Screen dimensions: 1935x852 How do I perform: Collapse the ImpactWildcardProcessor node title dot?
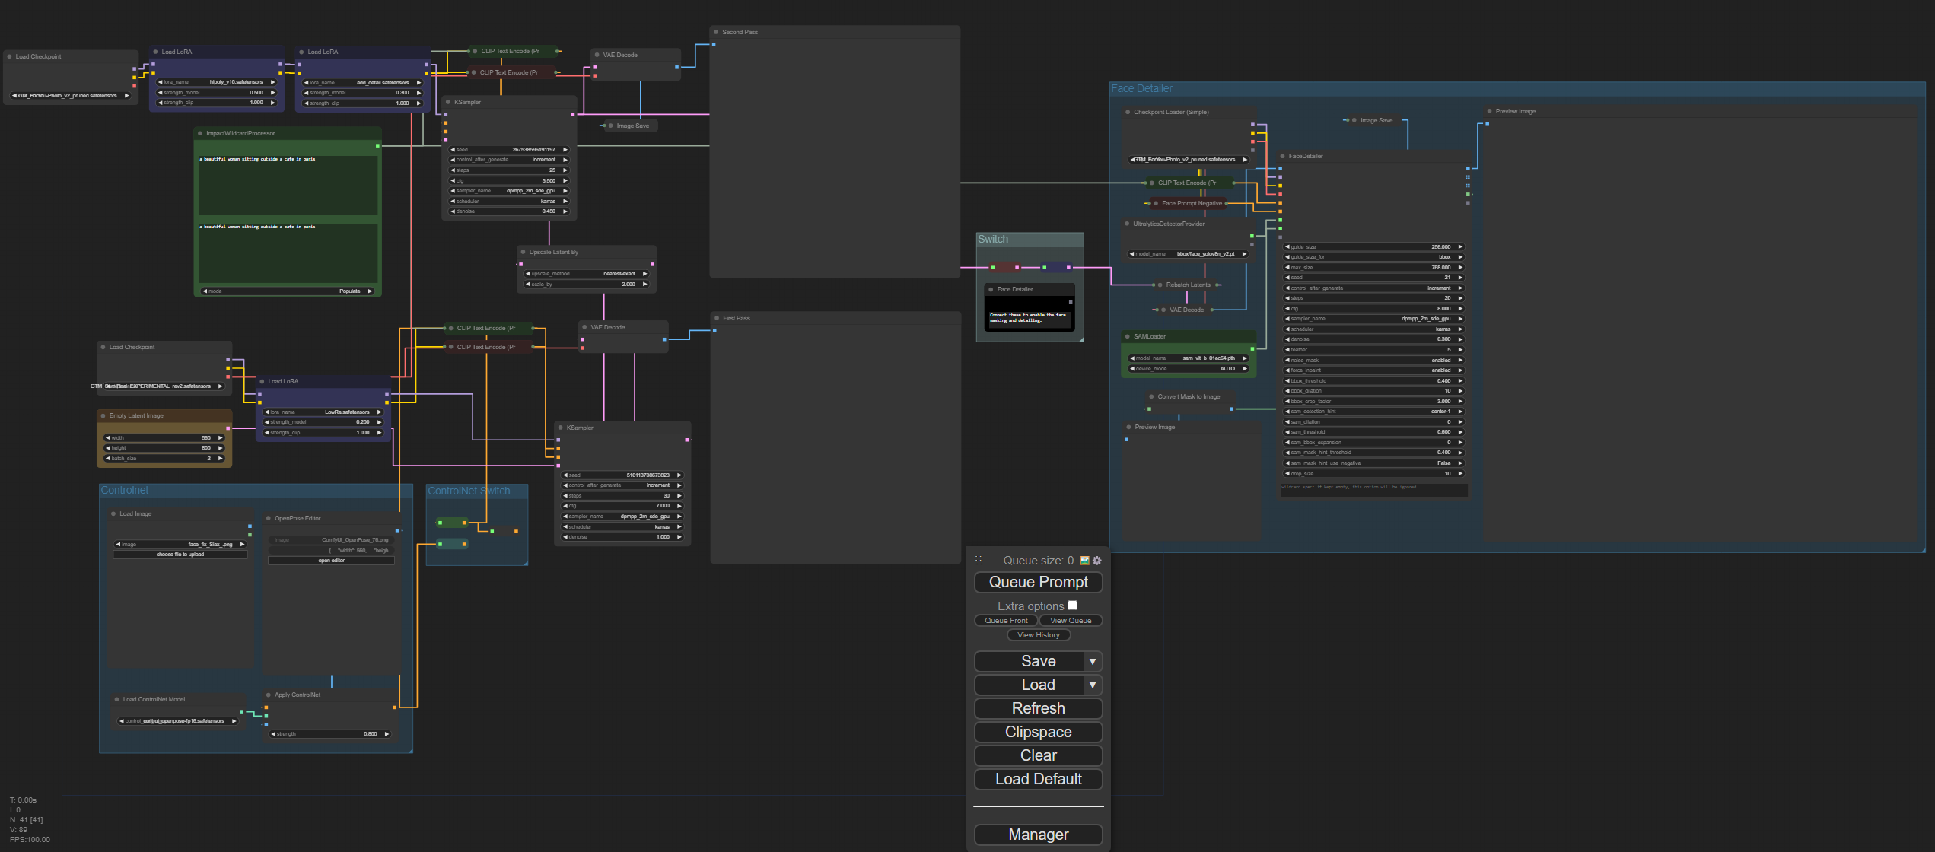pos(200,133)
